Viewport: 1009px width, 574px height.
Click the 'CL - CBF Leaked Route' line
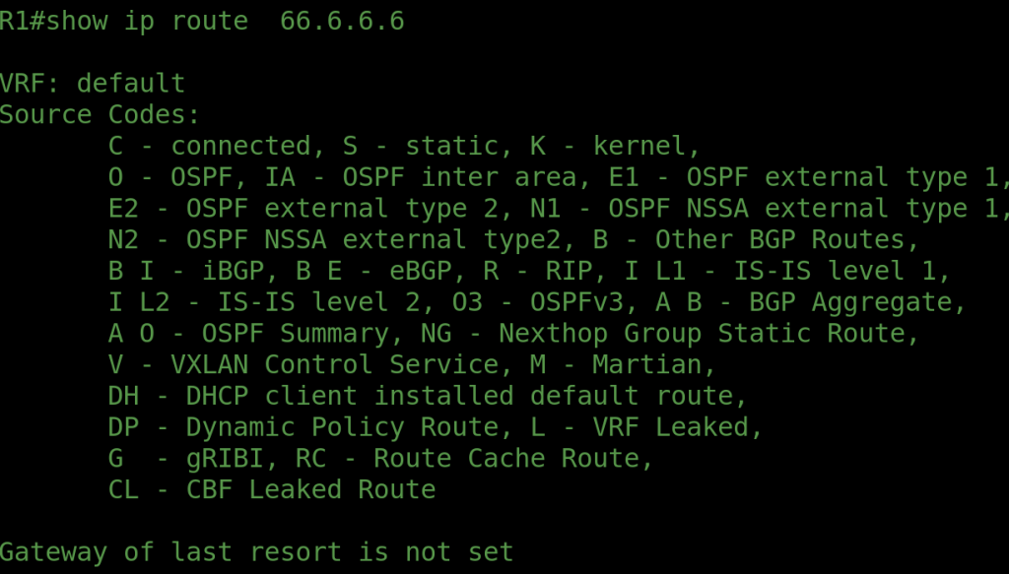[272, 489]
